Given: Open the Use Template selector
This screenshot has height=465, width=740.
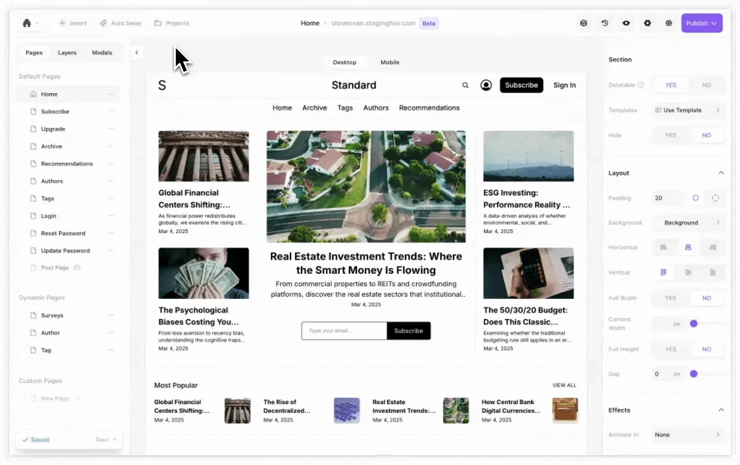Looking at the screenshot, I should 687,110.
